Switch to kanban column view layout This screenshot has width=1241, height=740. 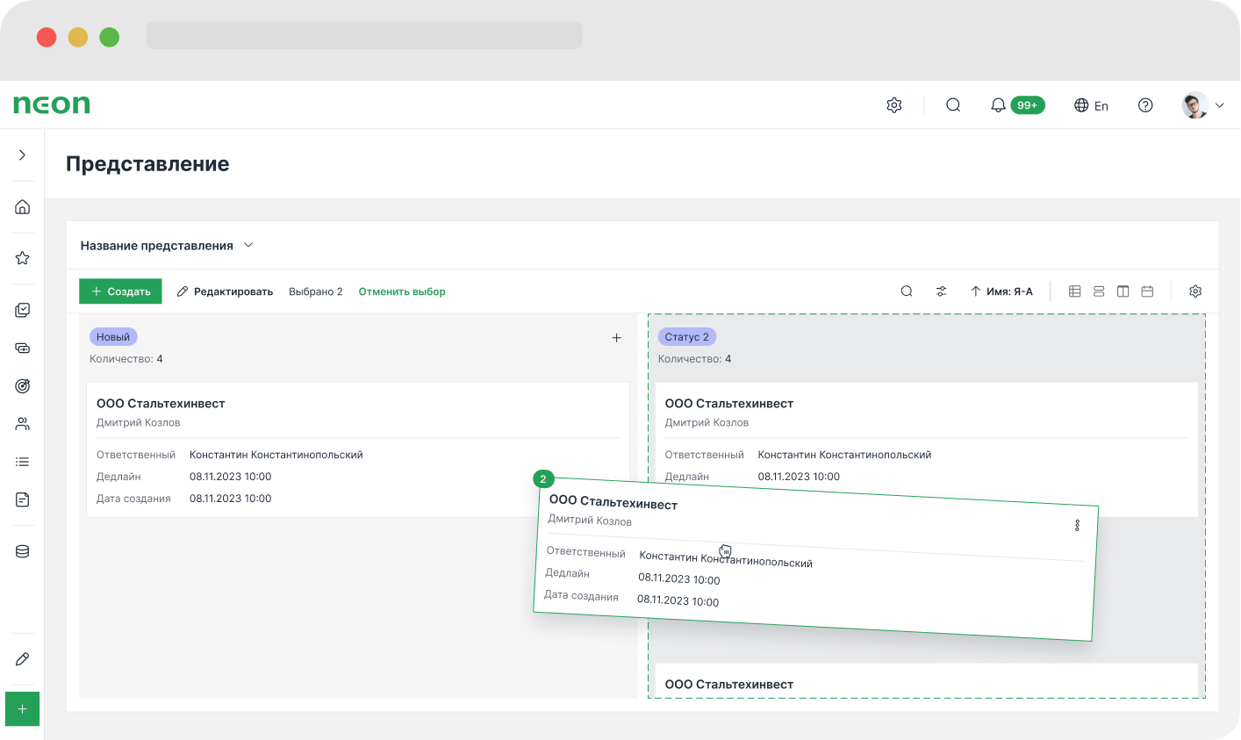coord(1123,291)
